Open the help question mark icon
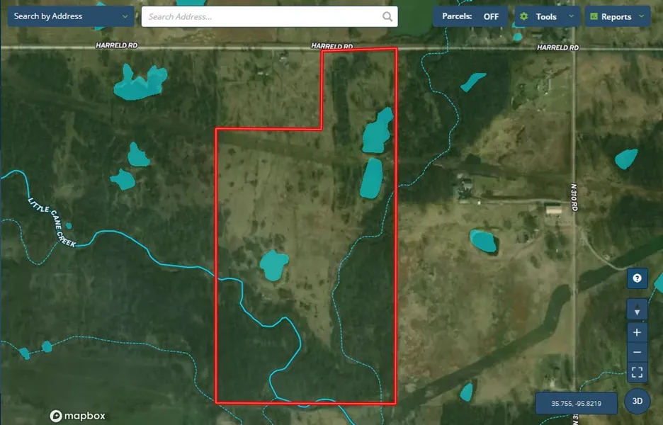Viewport: 663px width, 425px height. (637, 278)
